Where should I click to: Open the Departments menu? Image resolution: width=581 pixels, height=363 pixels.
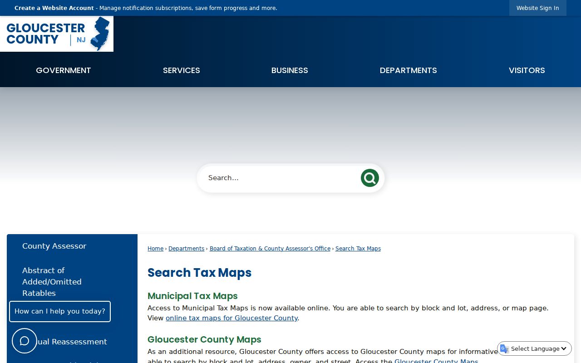coord(409,70)
